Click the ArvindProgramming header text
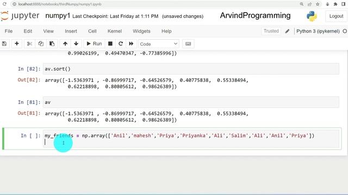The width and height of the screenshot is (348, 195). coord(255,16)
